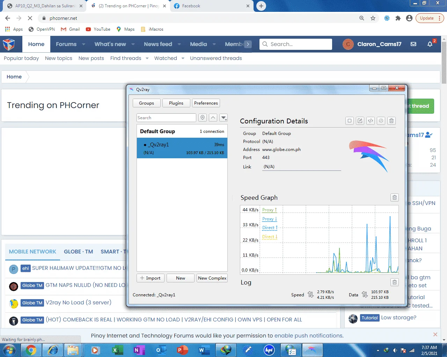Open the Groups button in Qv2ray
The image size is (447, 357).
coord(146,103)
